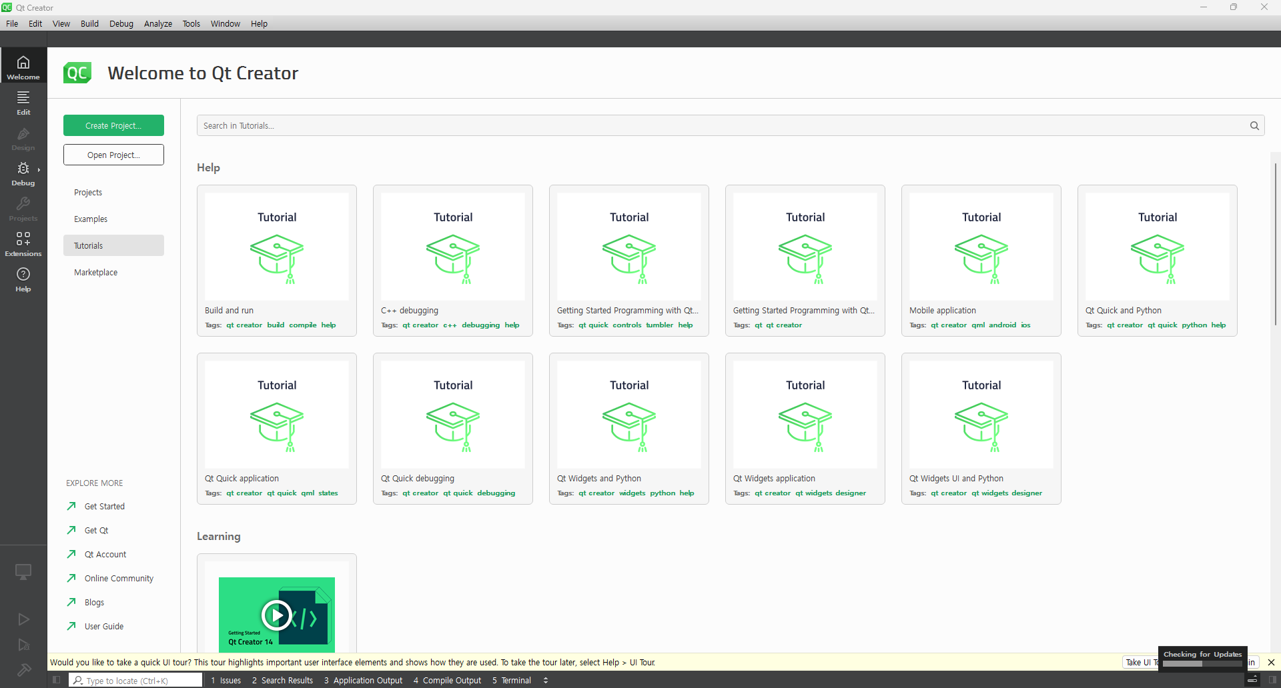This screenshot has height=688, width=1281.
Task: Click the Build hammer button
Action: point(23,669)
